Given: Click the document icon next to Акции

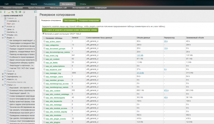Looking at the screenshot, I should [x=5, y=71].
